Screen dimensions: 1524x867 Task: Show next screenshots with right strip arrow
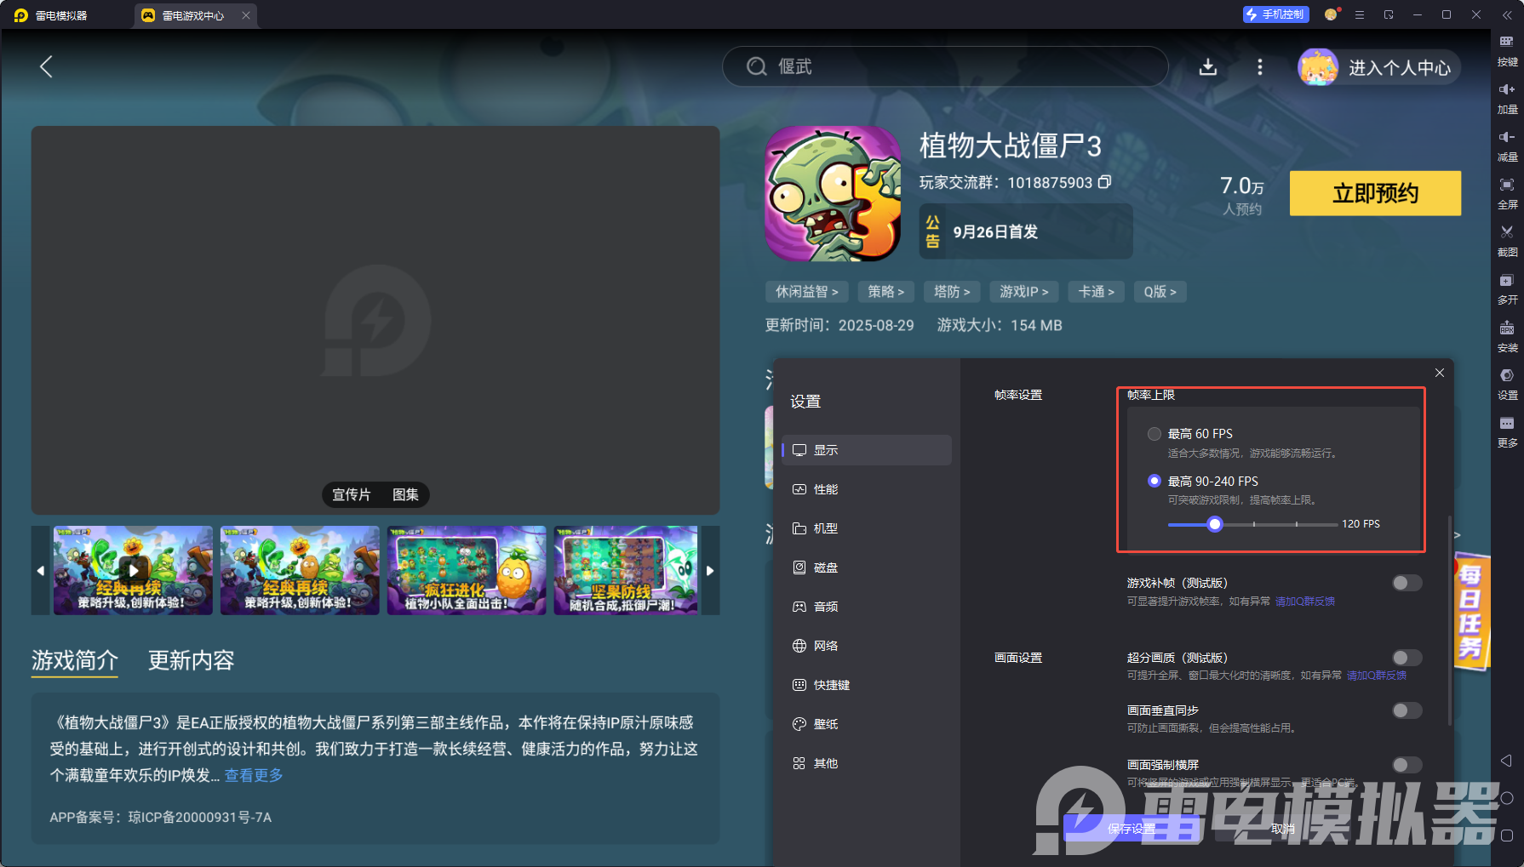point(710,570)
